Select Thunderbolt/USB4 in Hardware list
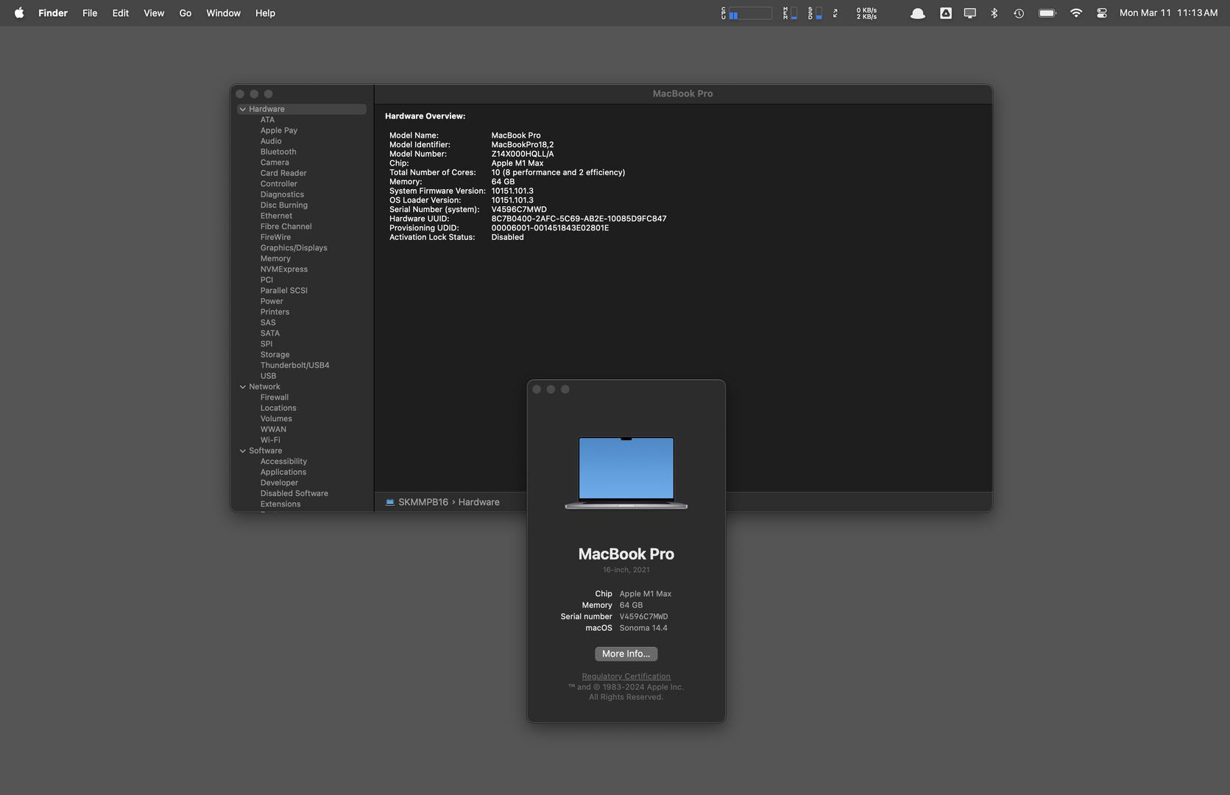This screenshot has height=795, width=1230. (294, 365)
